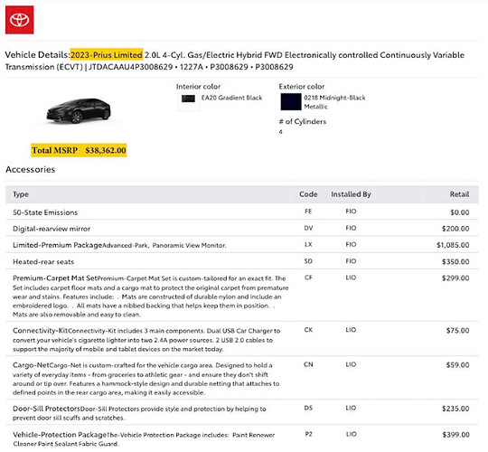The height and width of the screenshot is (452, 488).
Task: Click the CN code cell
Action: [308, 364]
